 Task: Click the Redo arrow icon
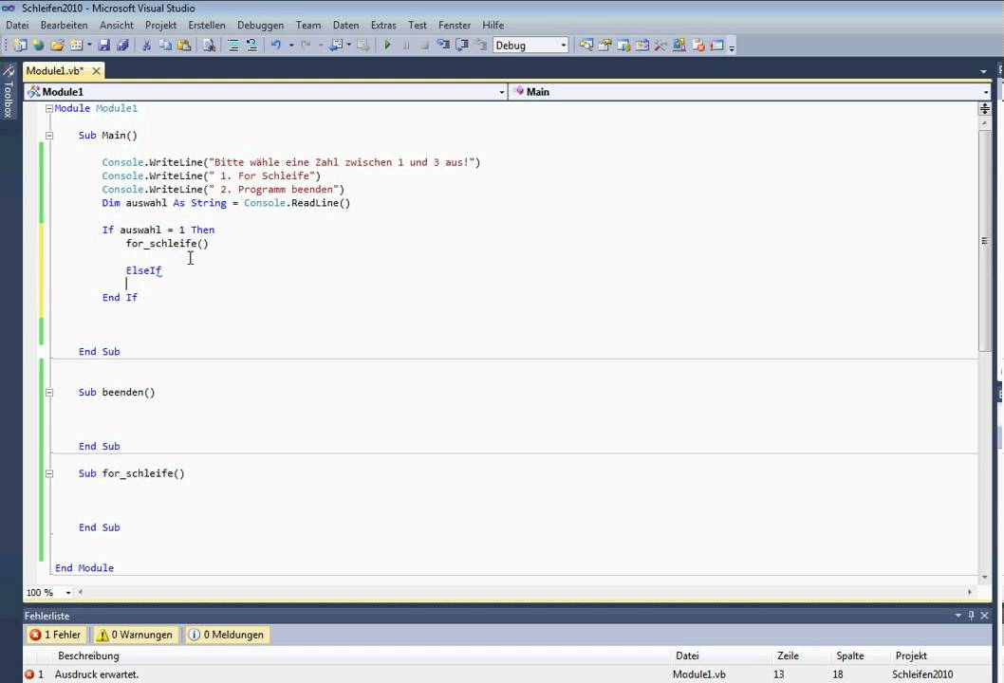[x=306, y=46]
